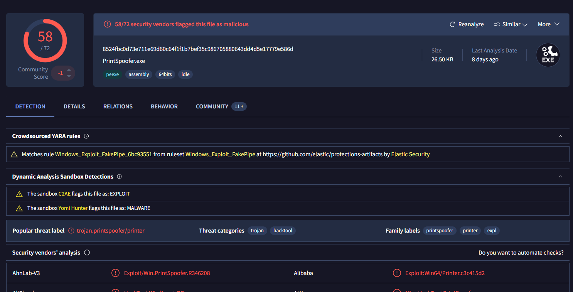Screen dimensions: 573x292
Task: Downvote the community score
Action: (69, 76)
